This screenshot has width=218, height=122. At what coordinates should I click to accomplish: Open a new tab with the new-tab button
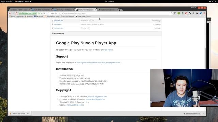[121, 10]
